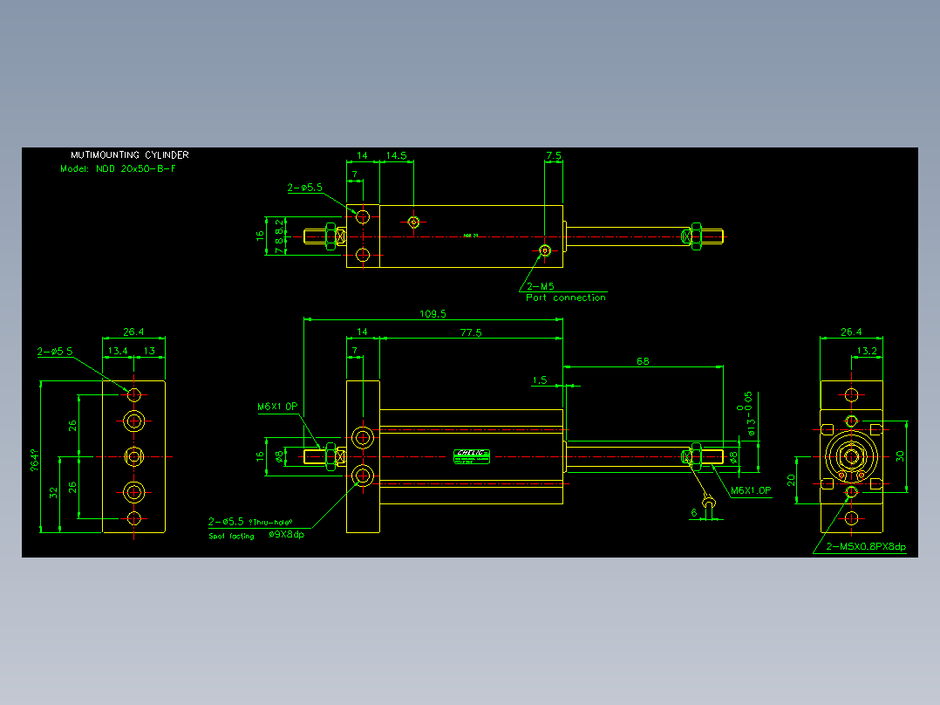
Task: Click the MUTIMOUNTING CYLINDER title text
Action: [x=129, y=154]
